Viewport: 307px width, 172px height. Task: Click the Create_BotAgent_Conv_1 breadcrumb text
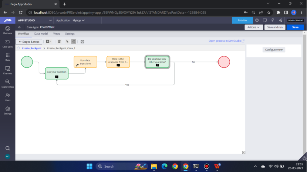pos(61,48)
